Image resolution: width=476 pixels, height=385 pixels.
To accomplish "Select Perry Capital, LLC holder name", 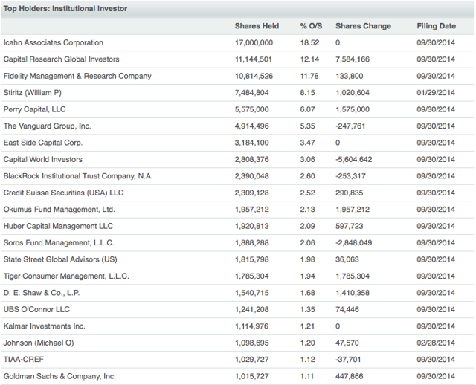I will click(35, 109).
